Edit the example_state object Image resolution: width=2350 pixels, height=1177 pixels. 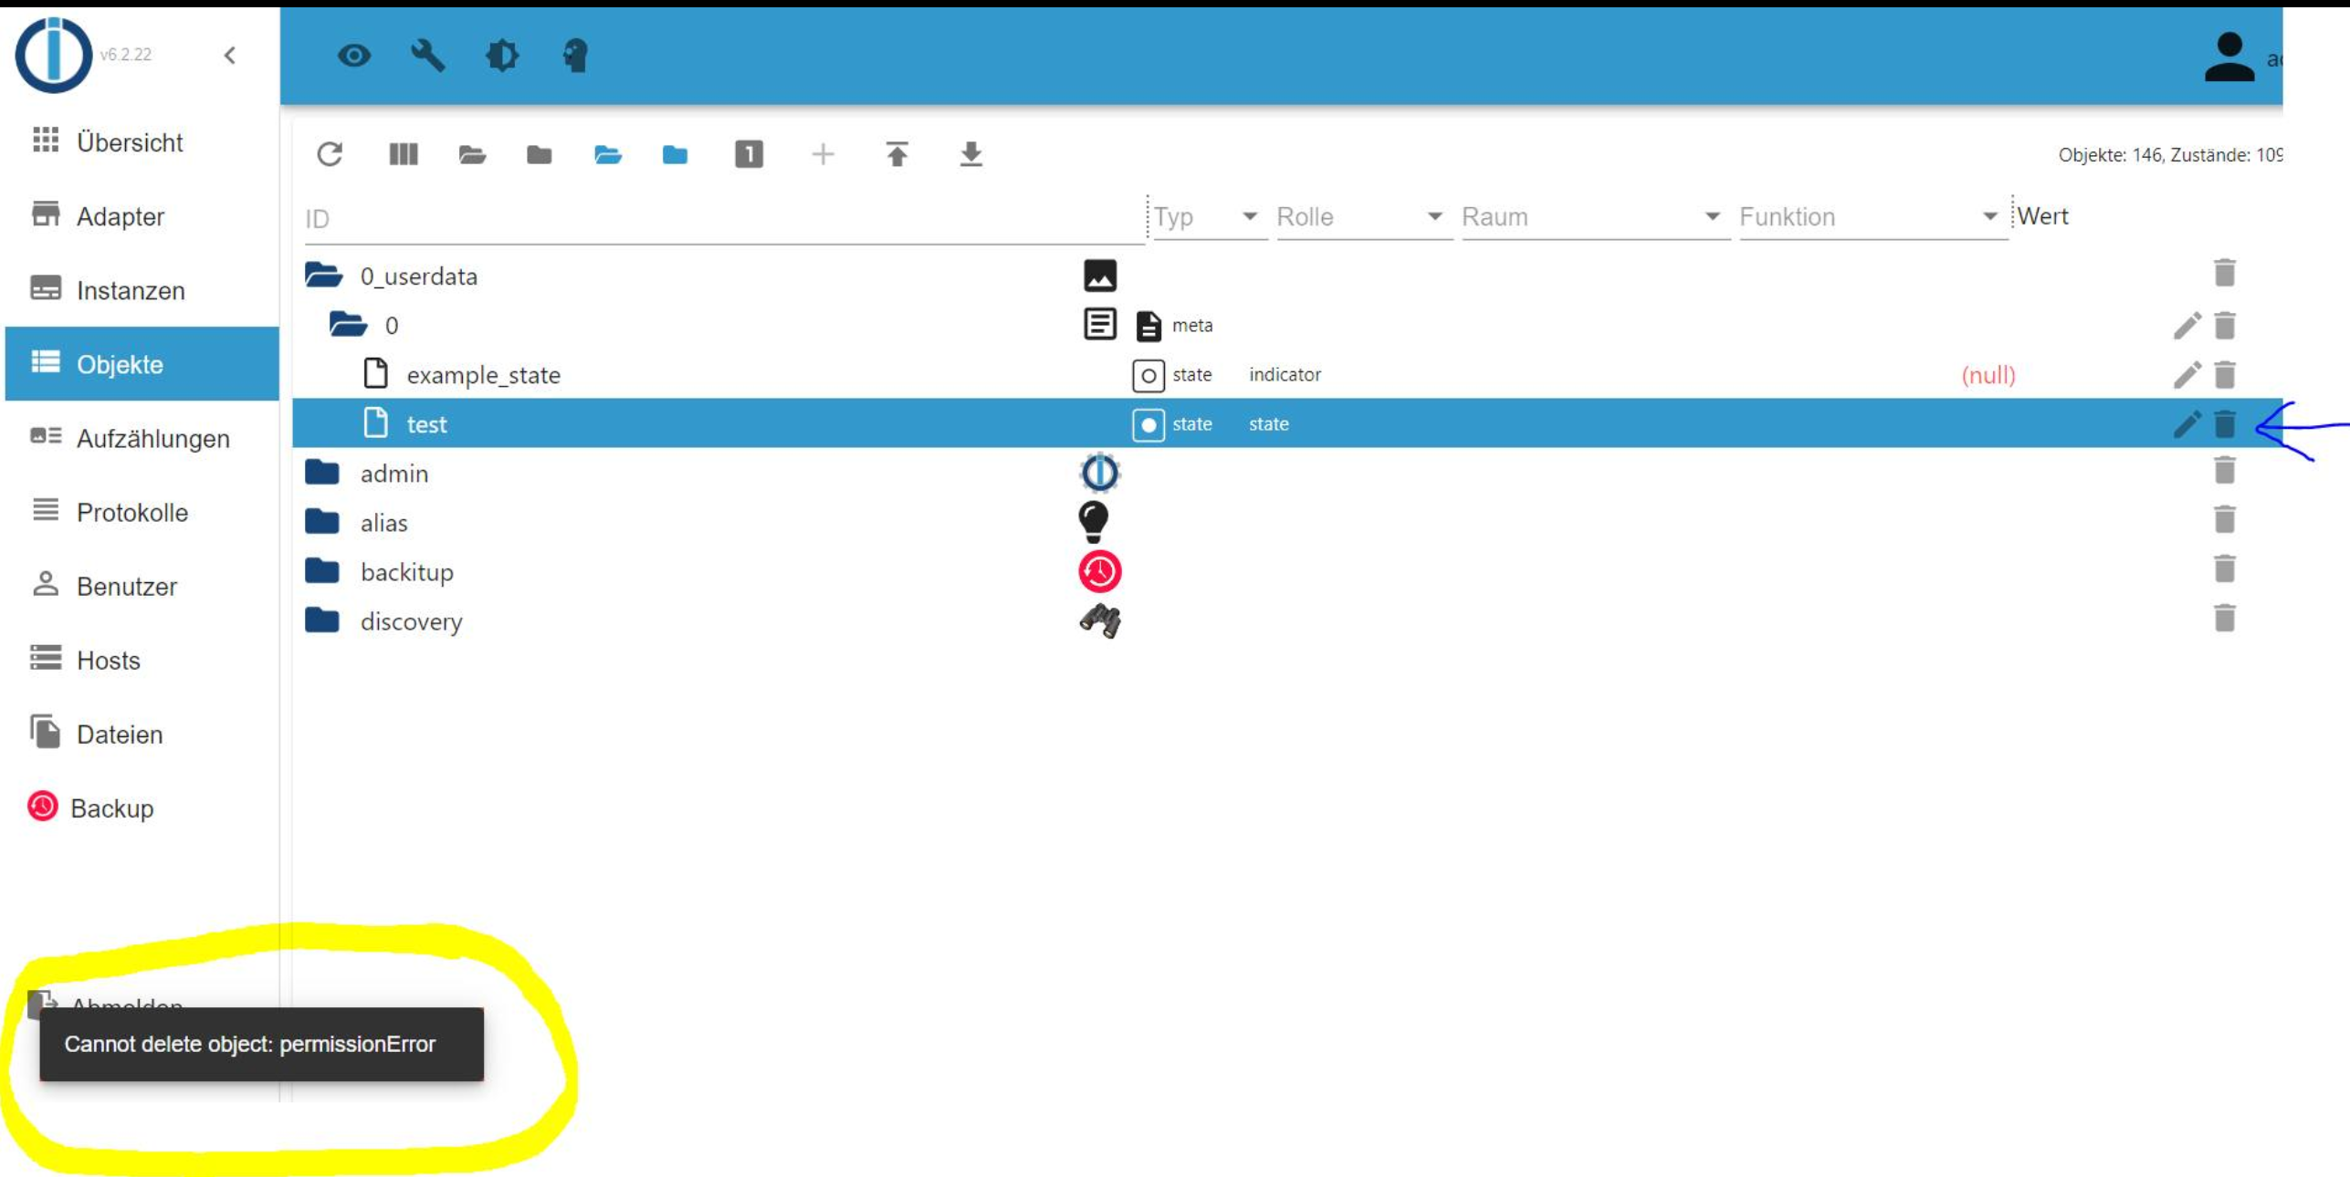(2187, 375)
